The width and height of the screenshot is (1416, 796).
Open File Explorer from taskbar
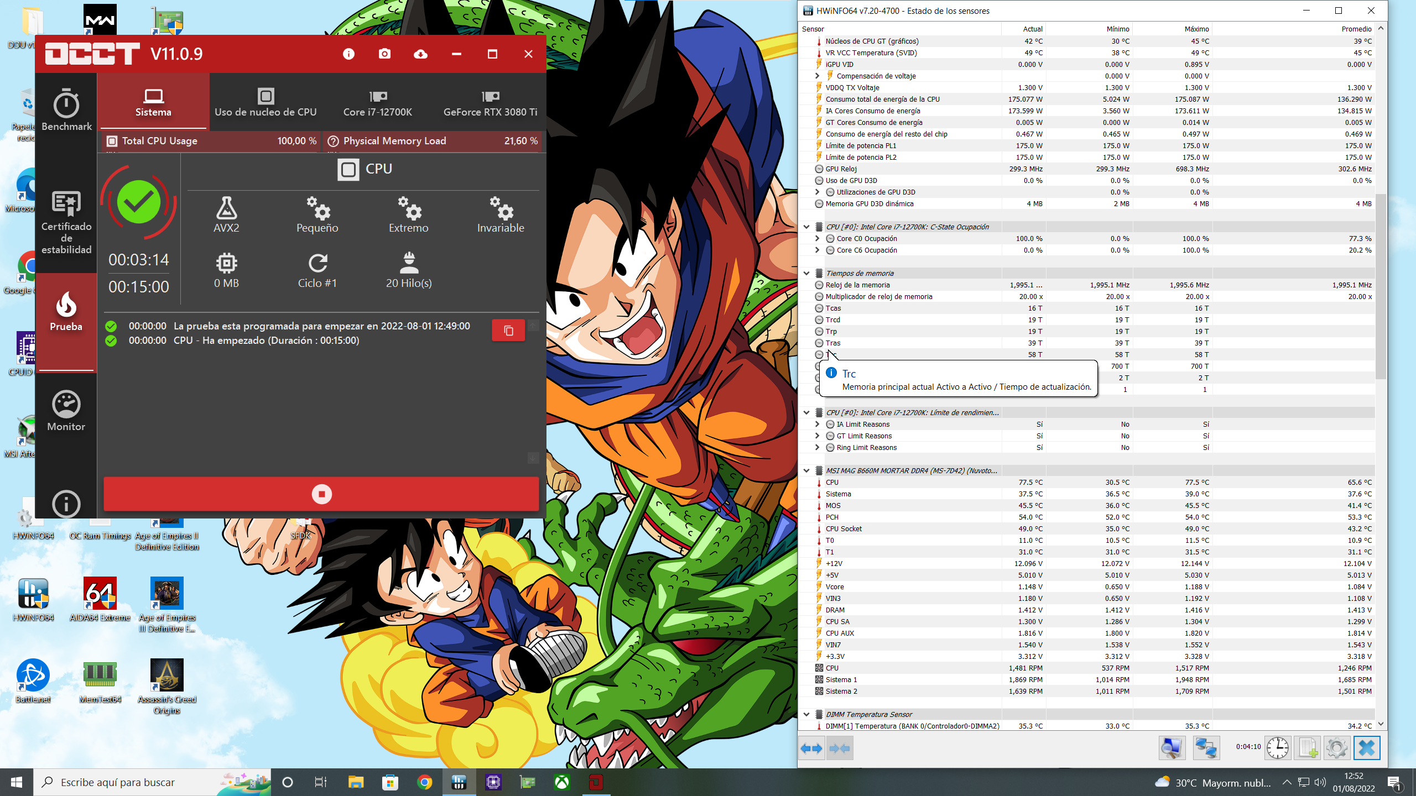[356, 782]
